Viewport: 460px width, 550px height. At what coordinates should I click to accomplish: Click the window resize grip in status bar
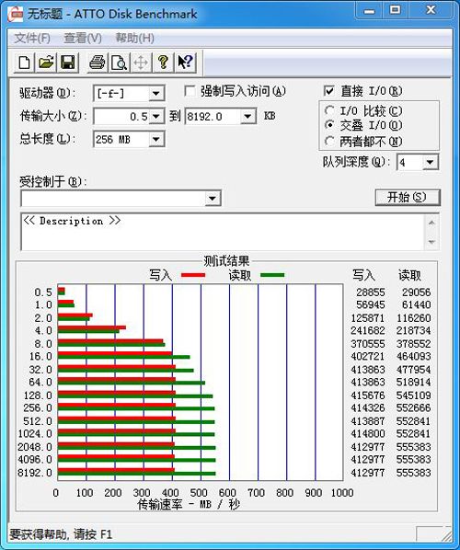coord(446,536)
